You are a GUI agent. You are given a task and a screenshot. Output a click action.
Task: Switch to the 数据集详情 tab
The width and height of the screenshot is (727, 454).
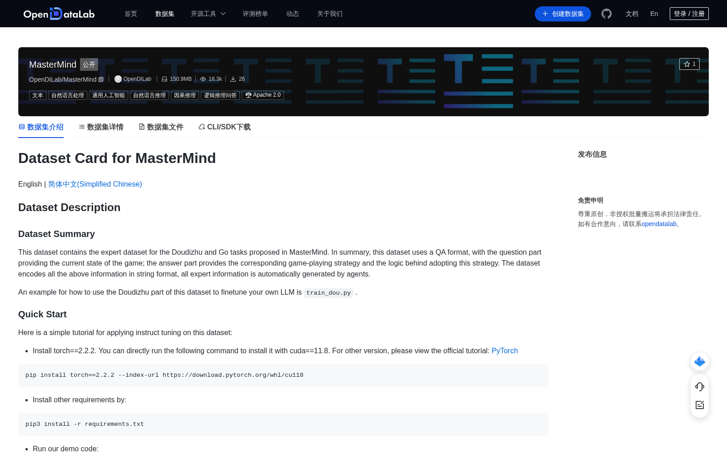pyautogui.click(x=101, y=127)
